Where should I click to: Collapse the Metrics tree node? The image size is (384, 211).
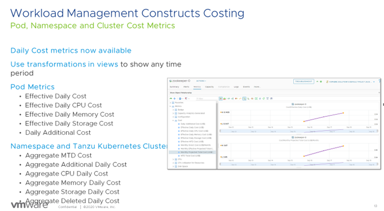tap(170, 106)
